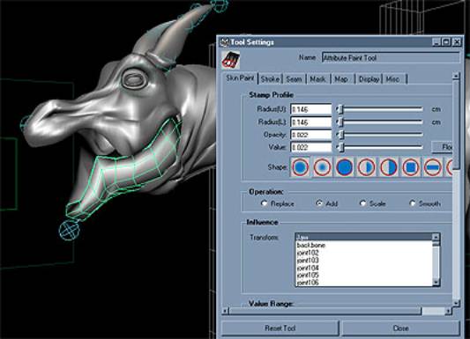470x339 pixels.
Task: Click the Radius(U) input field
Action: tap(311, 109)
